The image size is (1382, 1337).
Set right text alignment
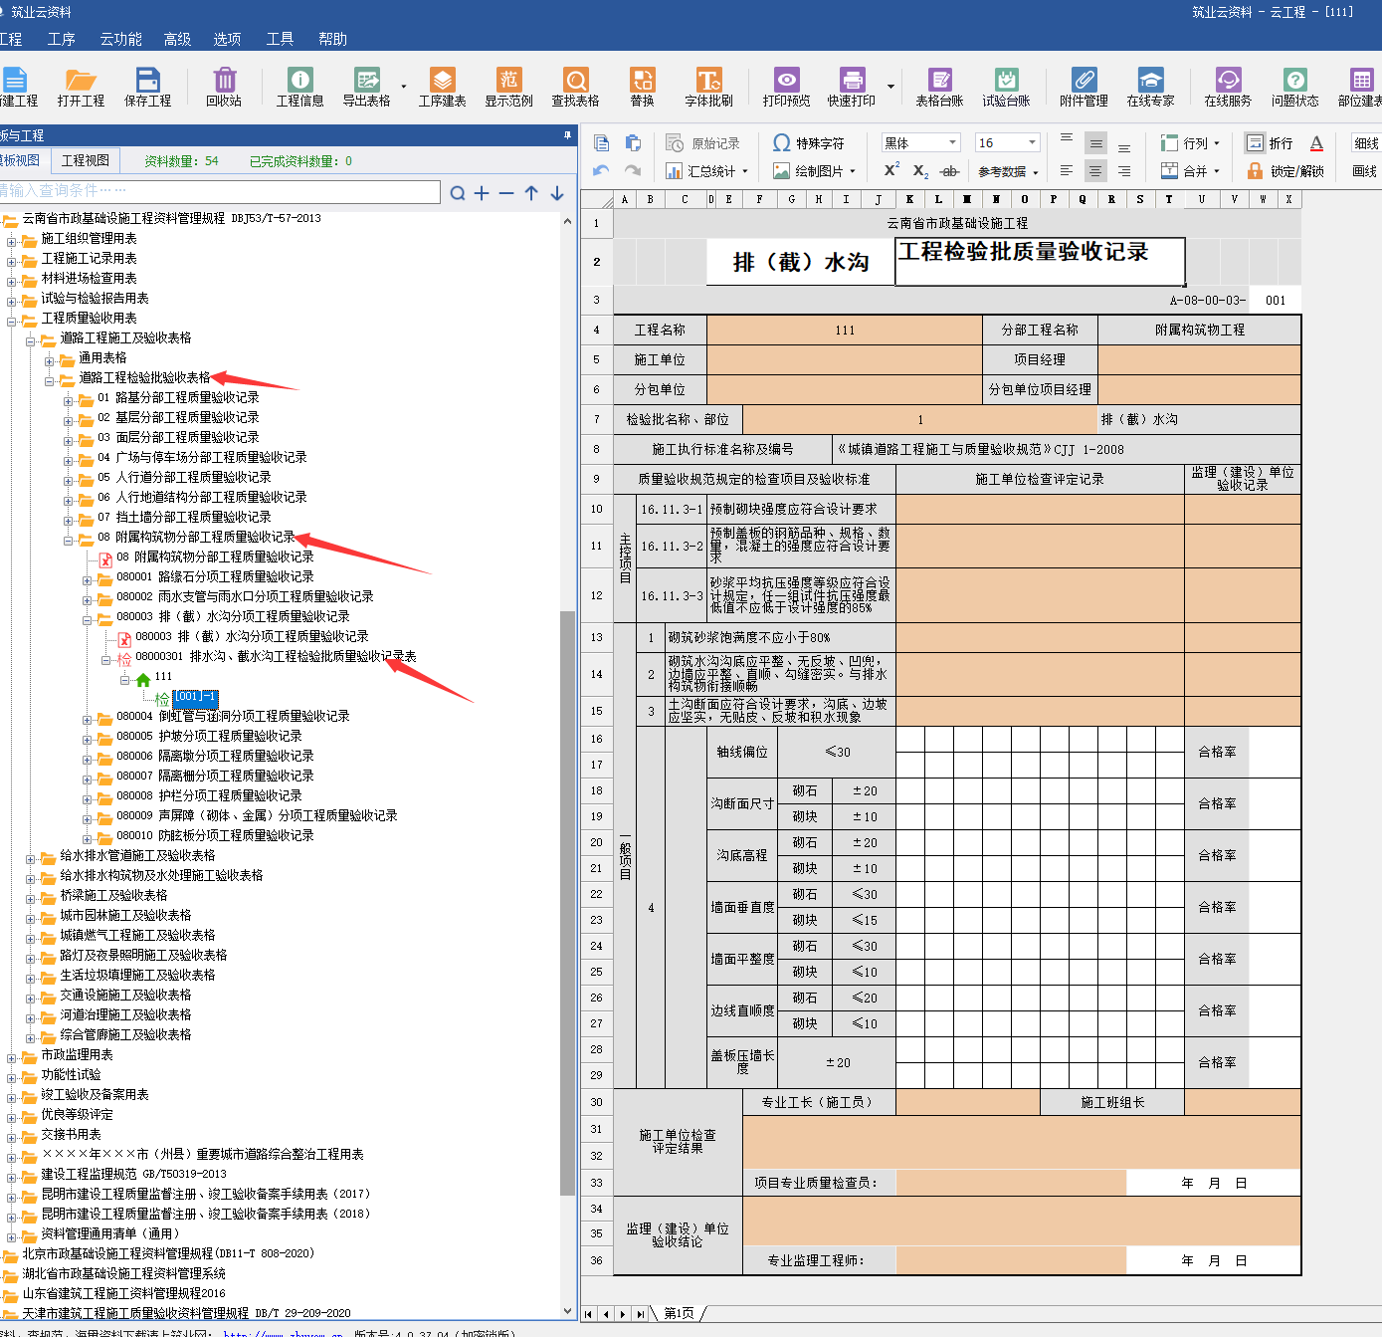pyautogui.click(x=1124, y=171)
